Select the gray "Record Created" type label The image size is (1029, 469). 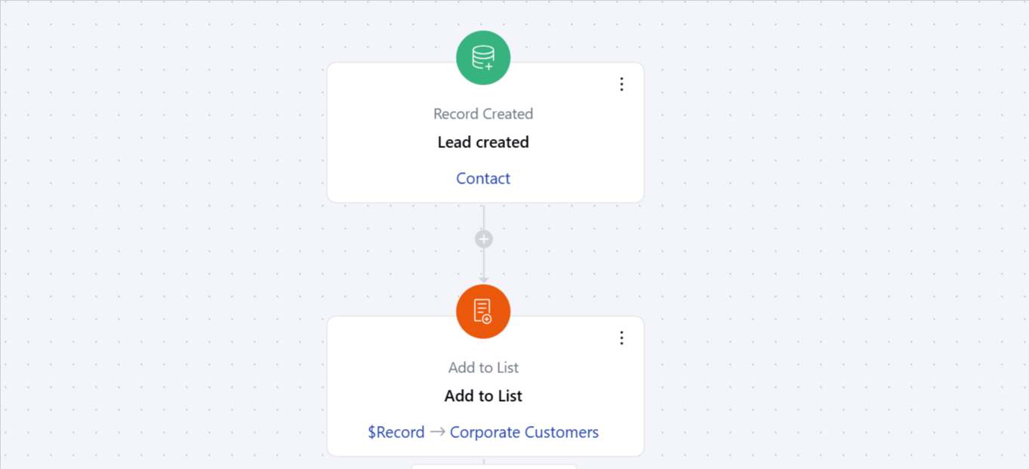coord(483,114)
